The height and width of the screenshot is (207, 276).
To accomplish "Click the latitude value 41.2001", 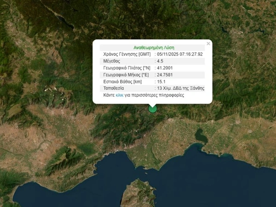I will click(x=164, y=68).
